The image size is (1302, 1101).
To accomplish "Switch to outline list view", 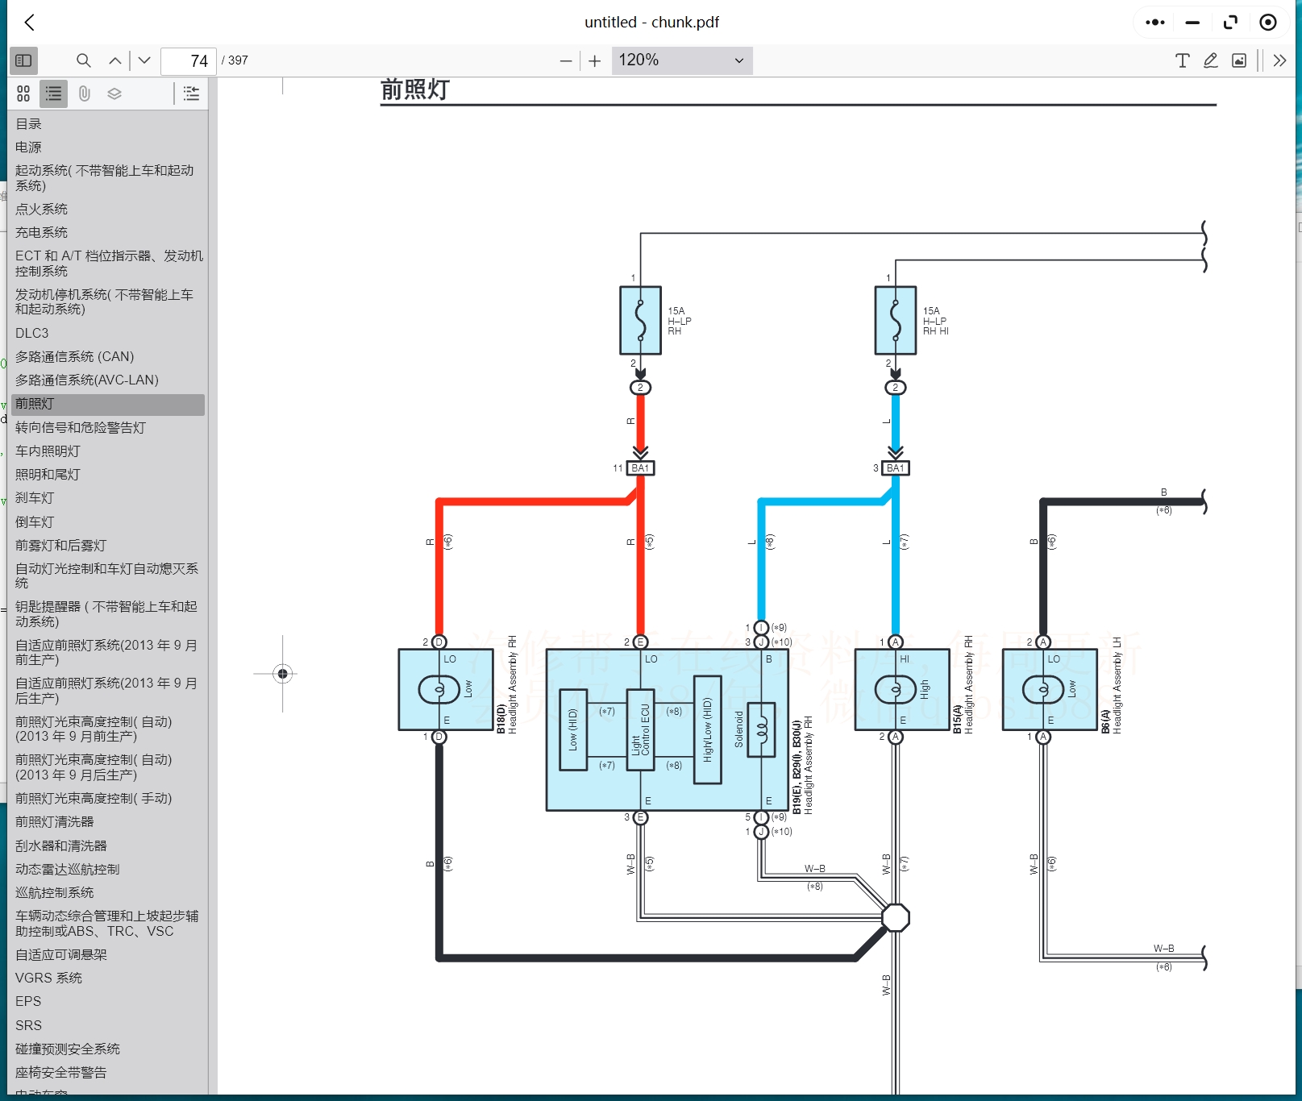I will coord(53,93).
